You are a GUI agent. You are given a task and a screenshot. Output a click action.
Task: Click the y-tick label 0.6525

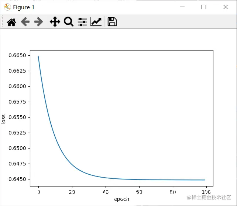pos(17,133)
